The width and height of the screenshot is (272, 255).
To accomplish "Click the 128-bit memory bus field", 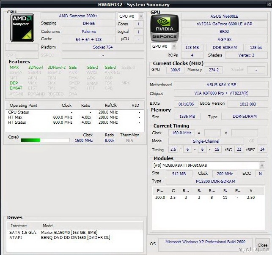I will 256,47.
